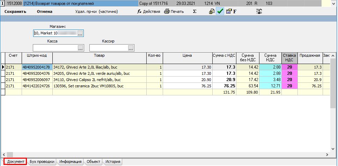Click total VAT 21.95
This screenshot has width=338, height=166.
point(270,92)
